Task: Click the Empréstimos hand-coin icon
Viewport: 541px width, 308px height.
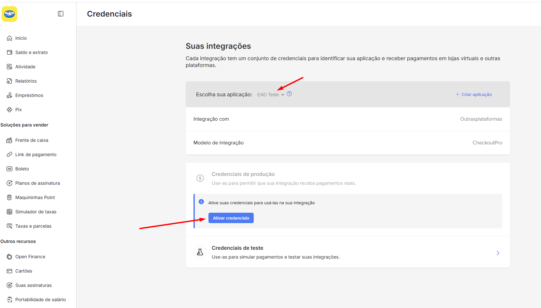Action: (x=9, y=95)
